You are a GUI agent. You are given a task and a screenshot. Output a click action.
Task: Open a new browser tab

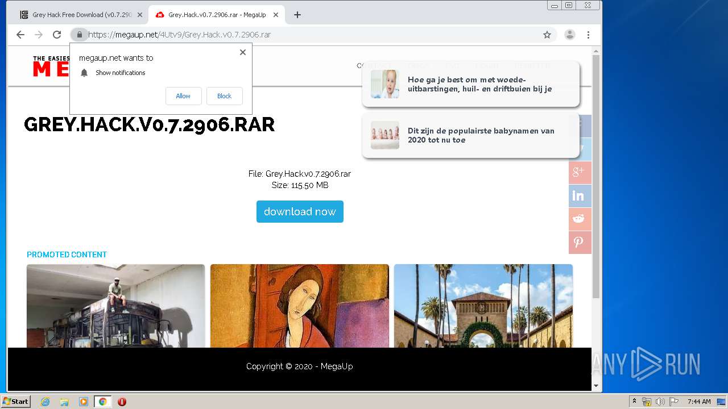click(297, 15)
